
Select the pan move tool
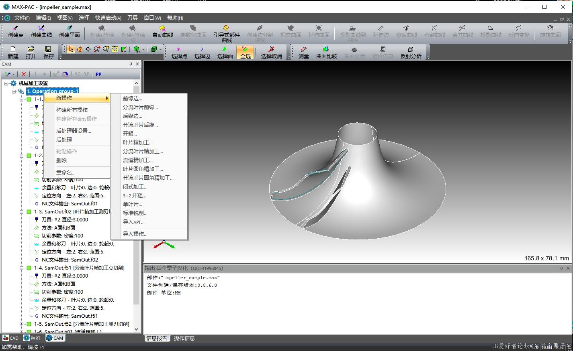88,49
